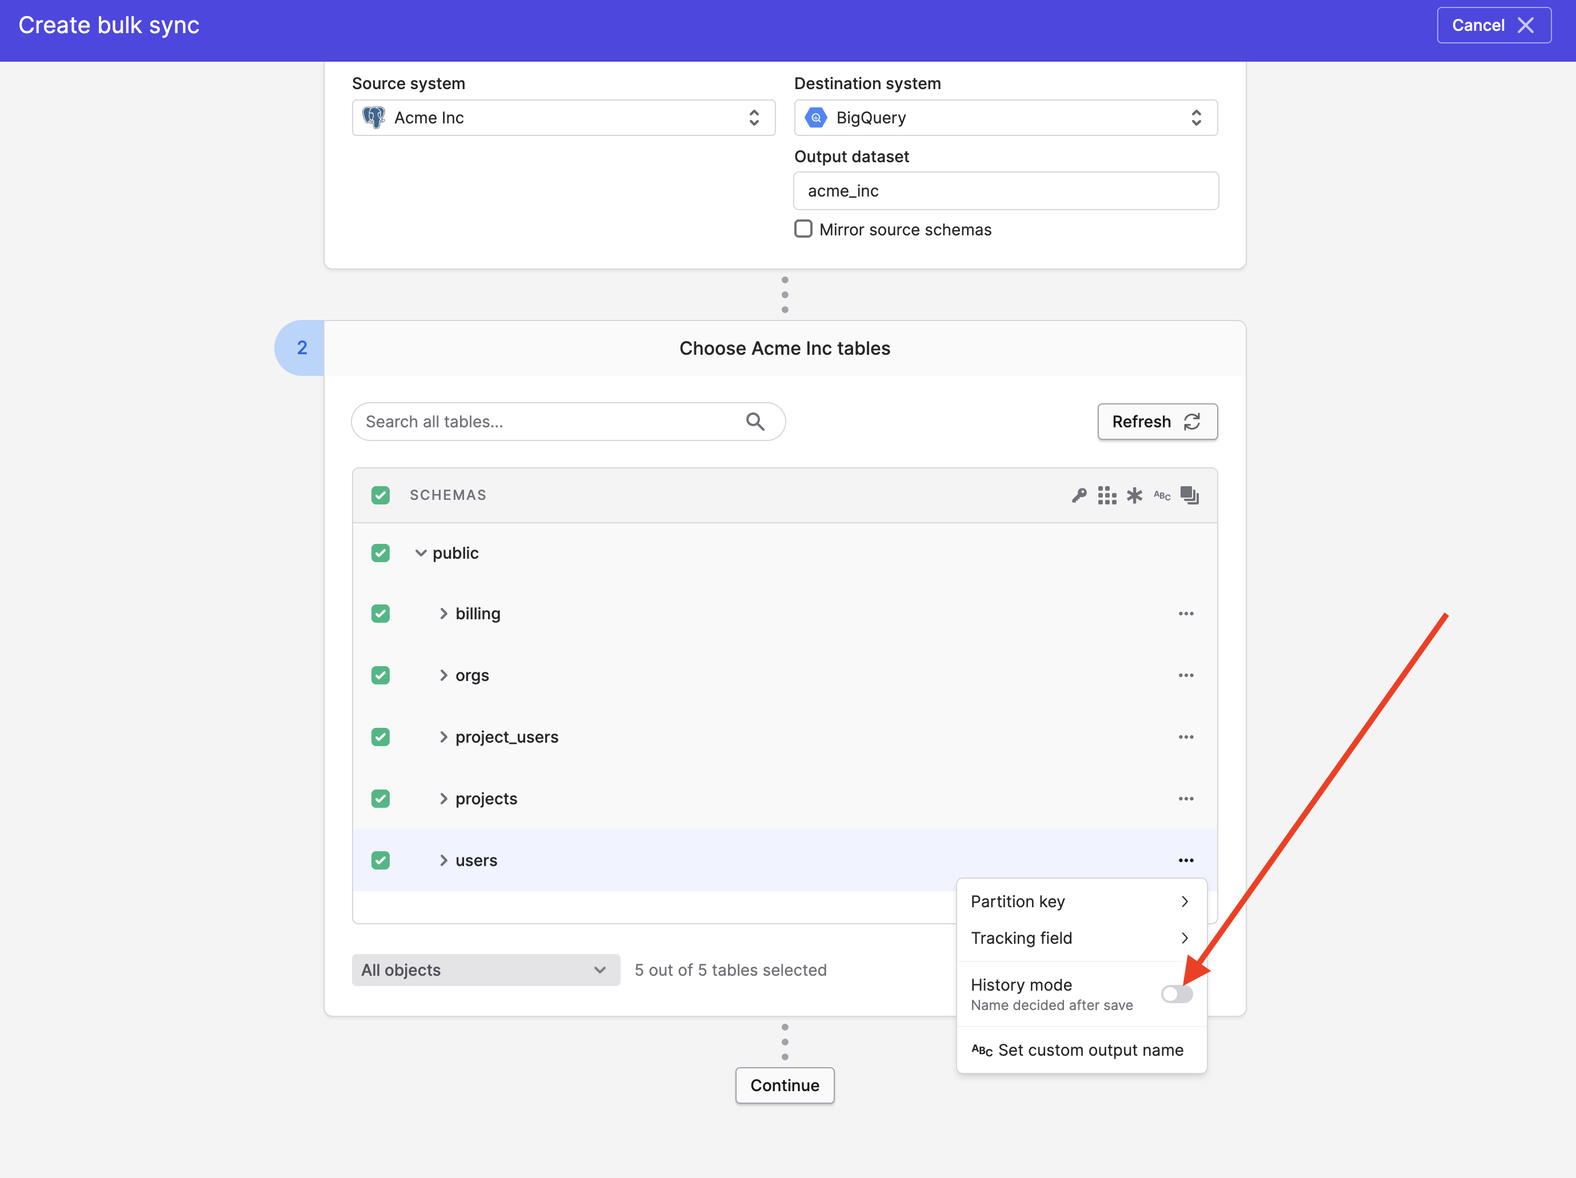Open the Partition key submenu
The height and width of the screenshot is (1178, 1576).
(x=1081, y=901)
